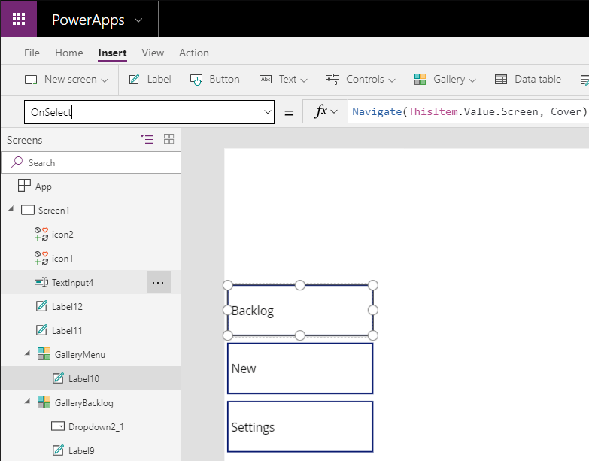Click the New screen icon
The width and height of the screenshot is (589, 461).
[x=31, y=80]
